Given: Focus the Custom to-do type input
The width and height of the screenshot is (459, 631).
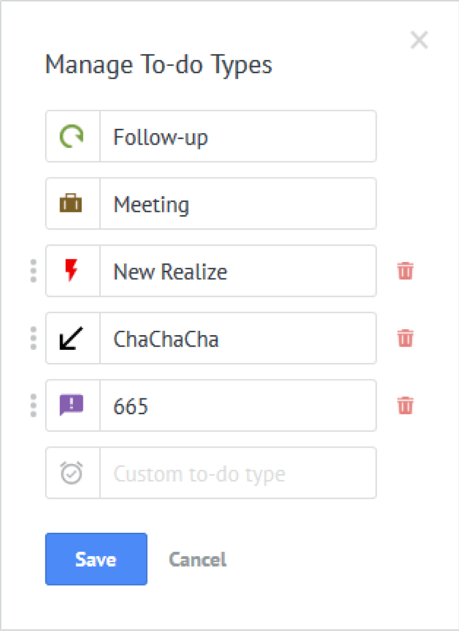Looking at the screenshot, I should click(238, 473).
